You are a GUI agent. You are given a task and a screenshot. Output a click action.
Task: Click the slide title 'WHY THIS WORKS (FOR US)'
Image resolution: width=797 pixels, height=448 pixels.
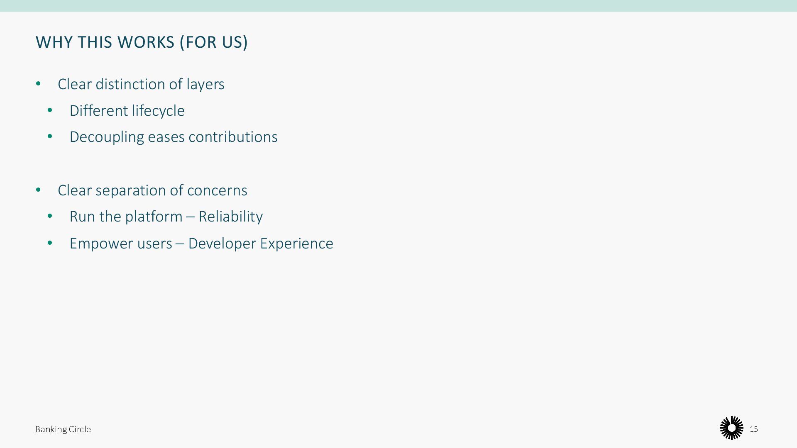pyautogui.click(x=142, y=42)
